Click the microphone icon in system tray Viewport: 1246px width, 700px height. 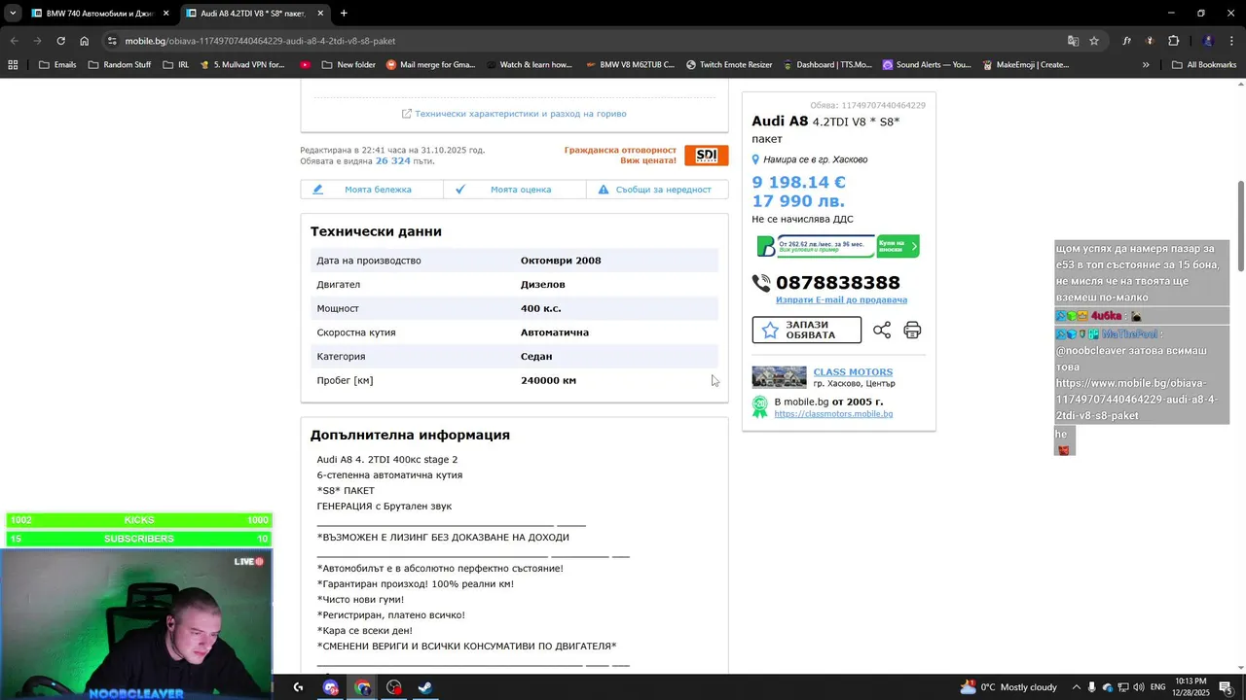[x=1091, y=687]
